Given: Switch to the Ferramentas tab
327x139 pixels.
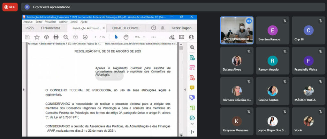Looking at the screenshot, I should [x=50, y=28].
